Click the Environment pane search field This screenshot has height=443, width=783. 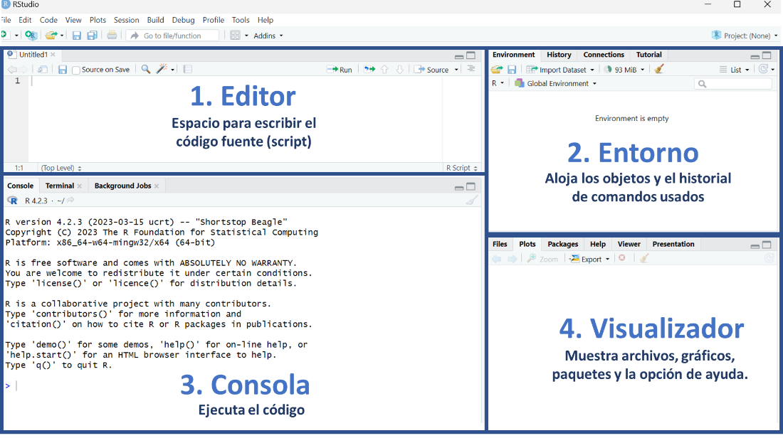click(733, 83)
